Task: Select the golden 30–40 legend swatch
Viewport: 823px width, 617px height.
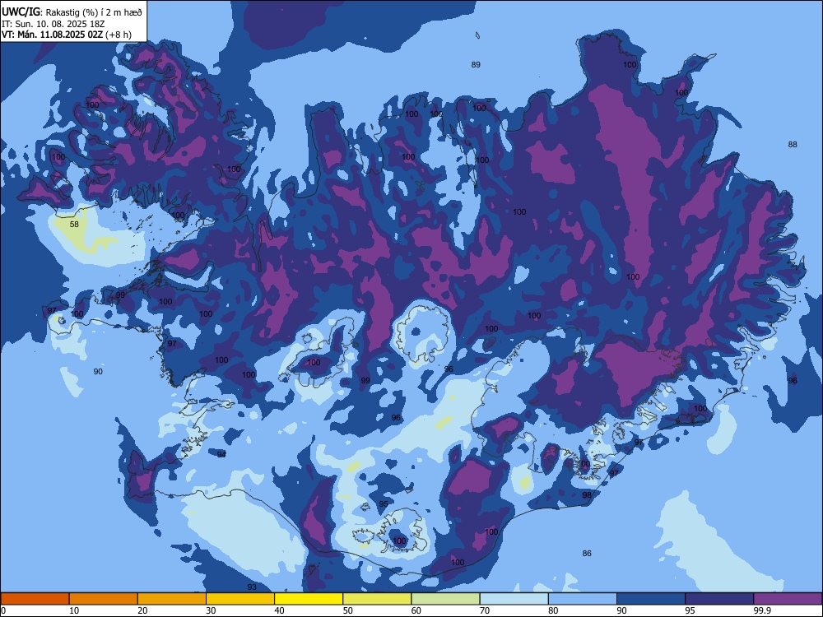Action: tap(240, 599)
